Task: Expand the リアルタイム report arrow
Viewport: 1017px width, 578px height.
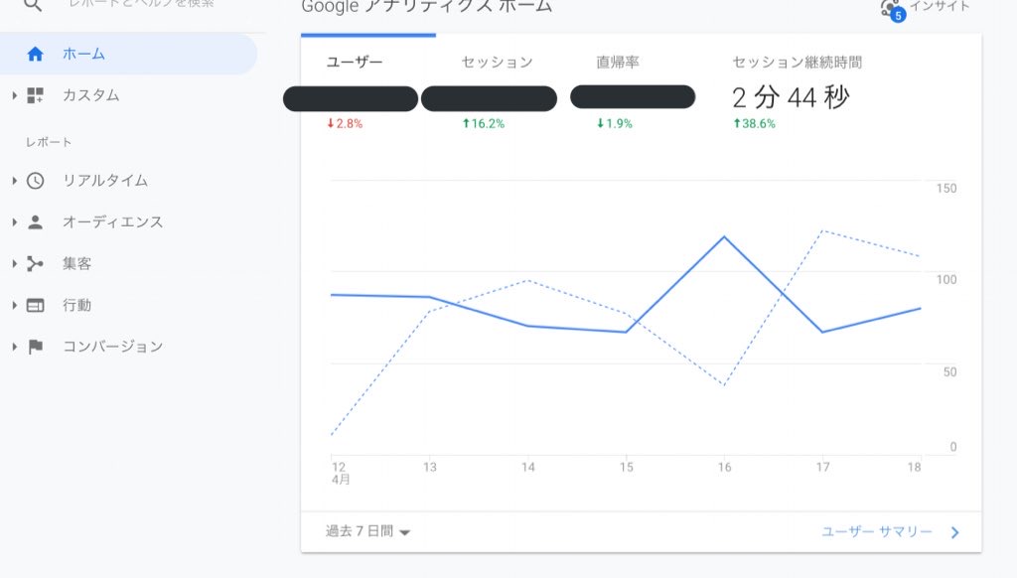Action: pyautogui.click(x=14, y=181)
